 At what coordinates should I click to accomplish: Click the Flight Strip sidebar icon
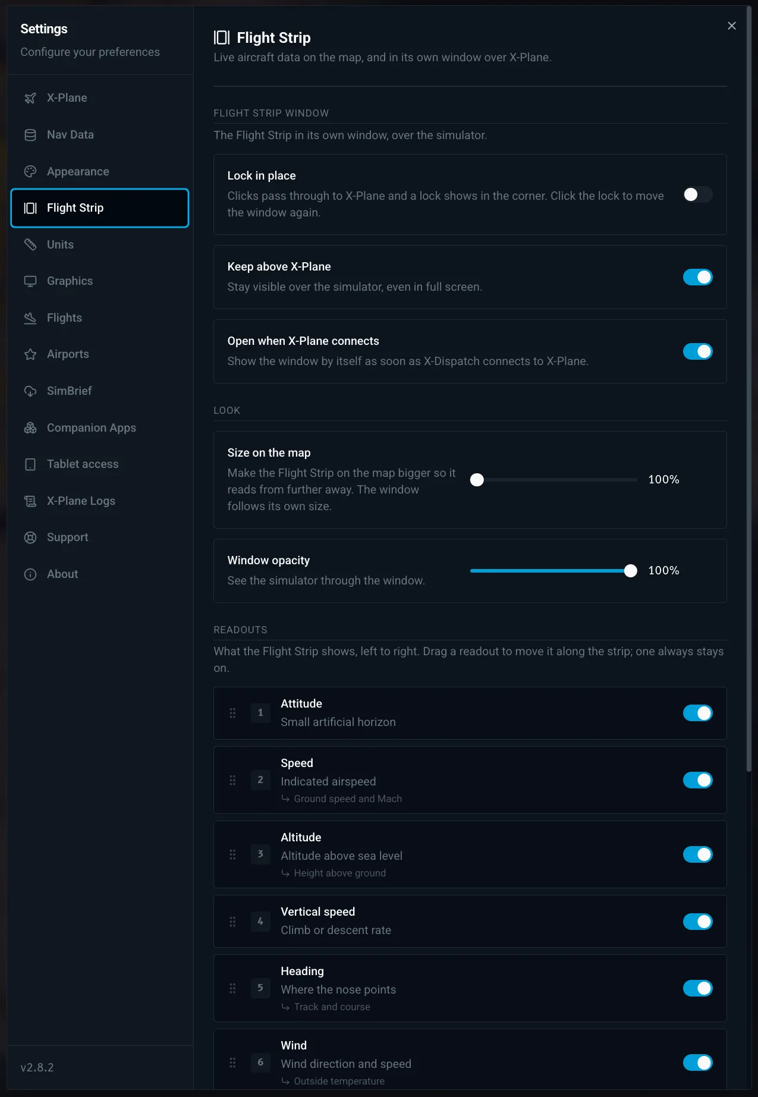click(30, 208)
